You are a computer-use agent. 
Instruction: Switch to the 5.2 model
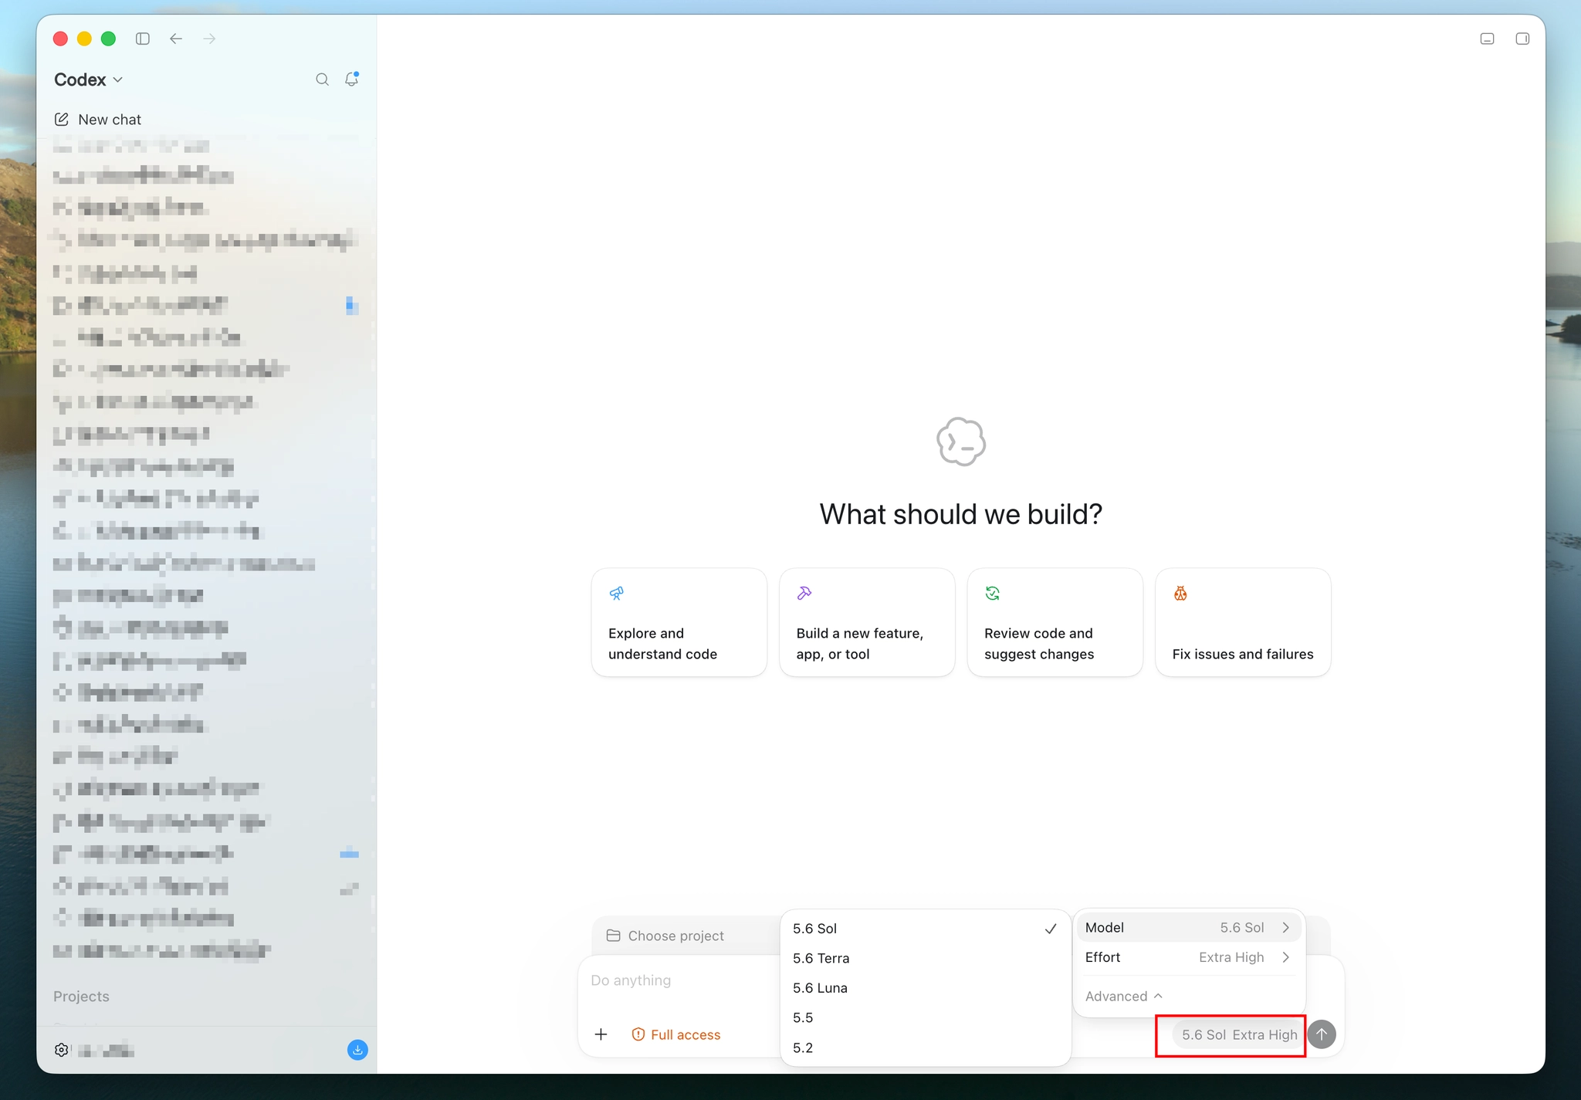(926, 1048)
